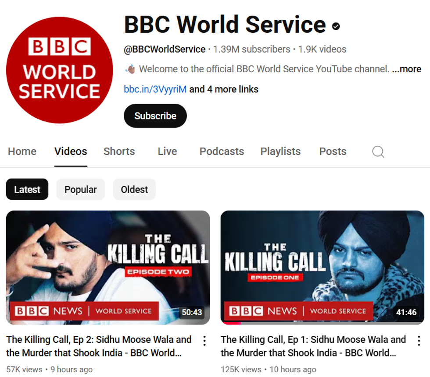Image resolution: width=430 pixels, height=377 pixels.
Task: Click the Killing Call Episode 1 title
Action: click(313, 345)
